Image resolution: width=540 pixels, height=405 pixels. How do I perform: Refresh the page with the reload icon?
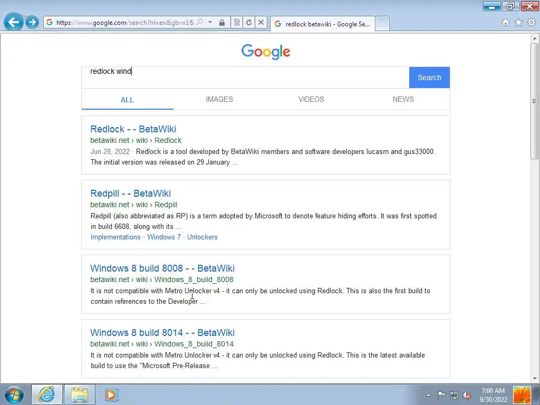[x=249, y=22]
